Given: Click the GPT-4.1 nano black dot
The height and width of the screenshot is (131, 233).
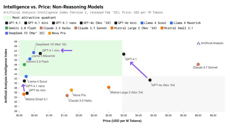Looking at the screenshot, I should (24, 81).
